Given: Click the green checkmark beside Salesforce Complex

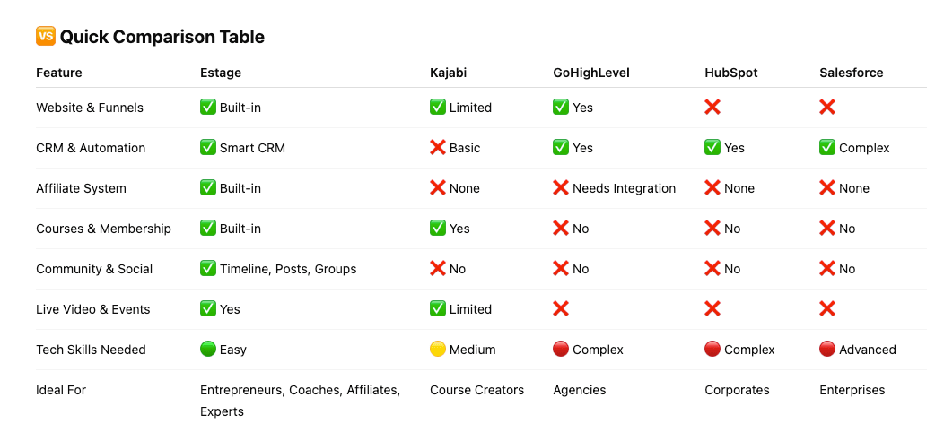Looking at the screenshot, I should pos(827,147).
